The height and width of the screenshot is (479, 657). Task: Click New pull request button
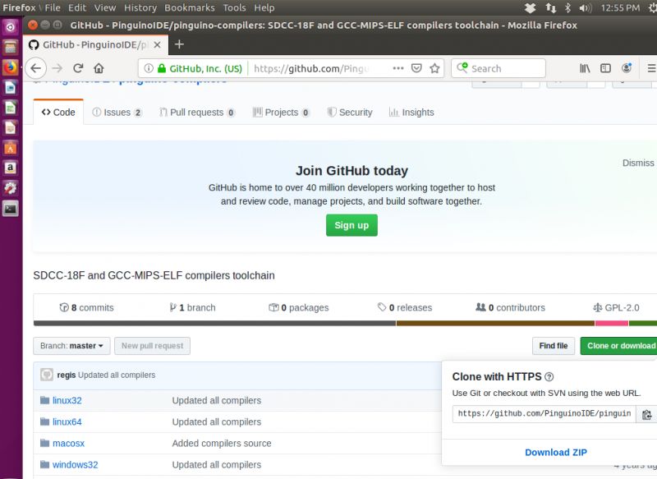click(152, 346)
